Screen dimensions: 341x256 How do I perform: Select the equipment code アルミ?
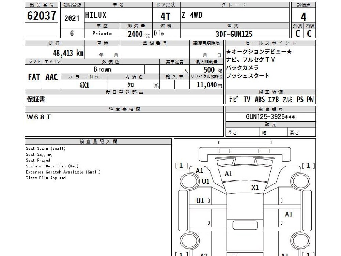click(x=288, y=100)
